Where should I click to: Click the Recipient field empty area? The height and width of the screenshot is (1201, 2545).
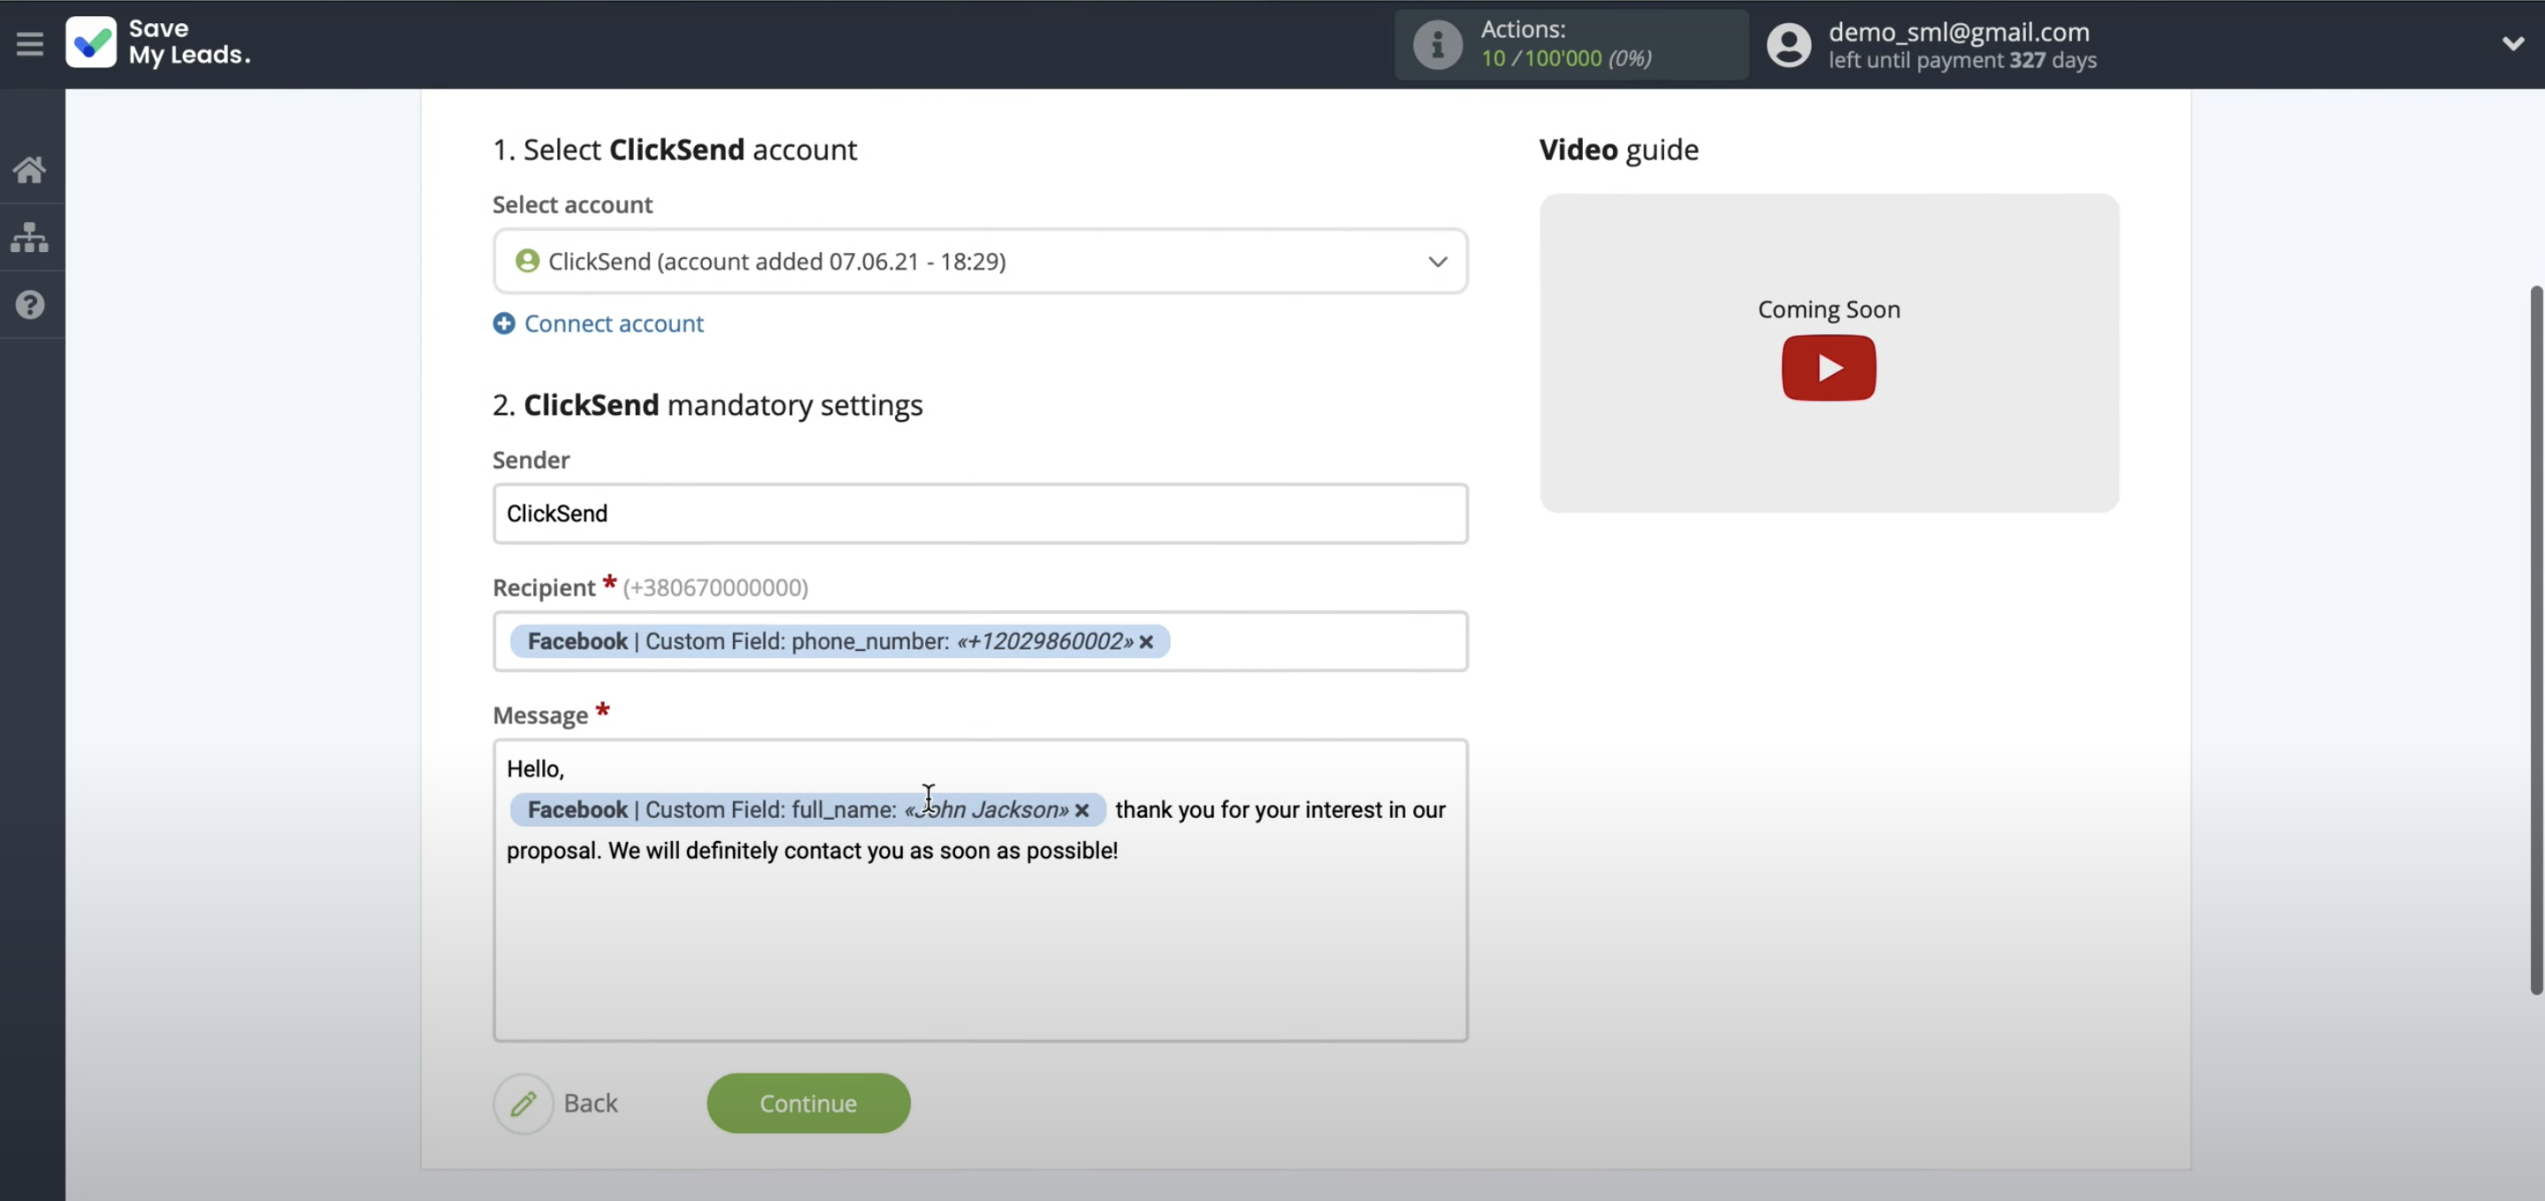point(1318,641)
